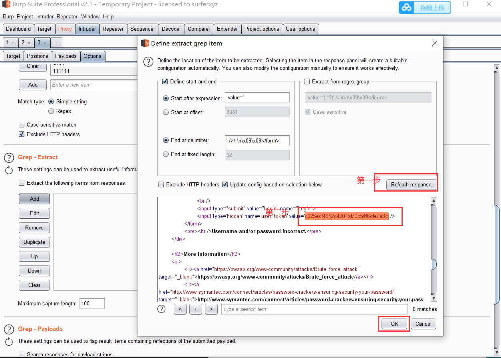Open the Positions sub-tab
Viewport: 501px width, 358px height.
coord(38,56)
